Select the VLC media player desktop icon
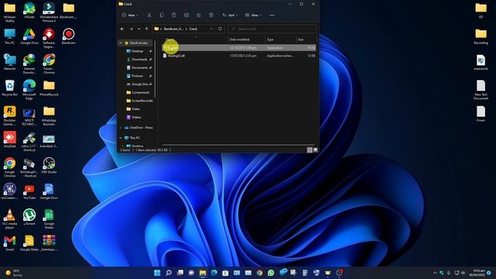Viewport: 496px width, 279px height. click(9, 219)
